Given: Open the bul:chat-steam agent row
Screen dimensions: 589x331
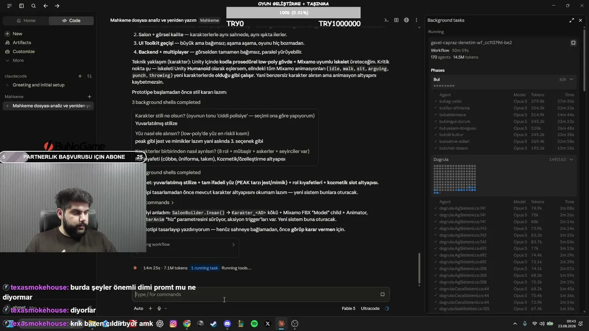Looking at the screenshot, I should pyautogui.click(x=504, y=148).
